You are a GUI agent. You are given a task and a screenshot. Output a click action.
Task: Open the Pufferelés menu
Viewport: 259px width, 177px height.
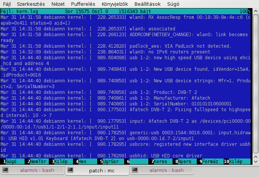tap(83, 4)
